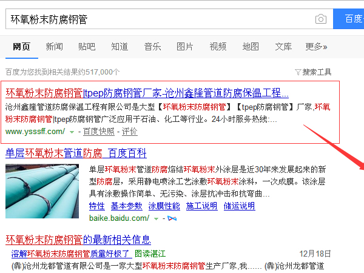This screenshot has width=364, height=273.
Task: Click the Baidu verification icon after baike.baidu.com
Action: coord(171,218)
